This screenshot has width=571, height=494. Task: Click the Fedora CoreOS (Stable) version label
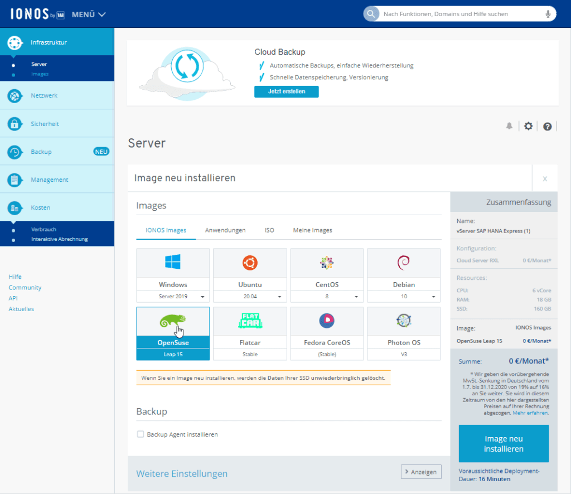pos(327,354)
